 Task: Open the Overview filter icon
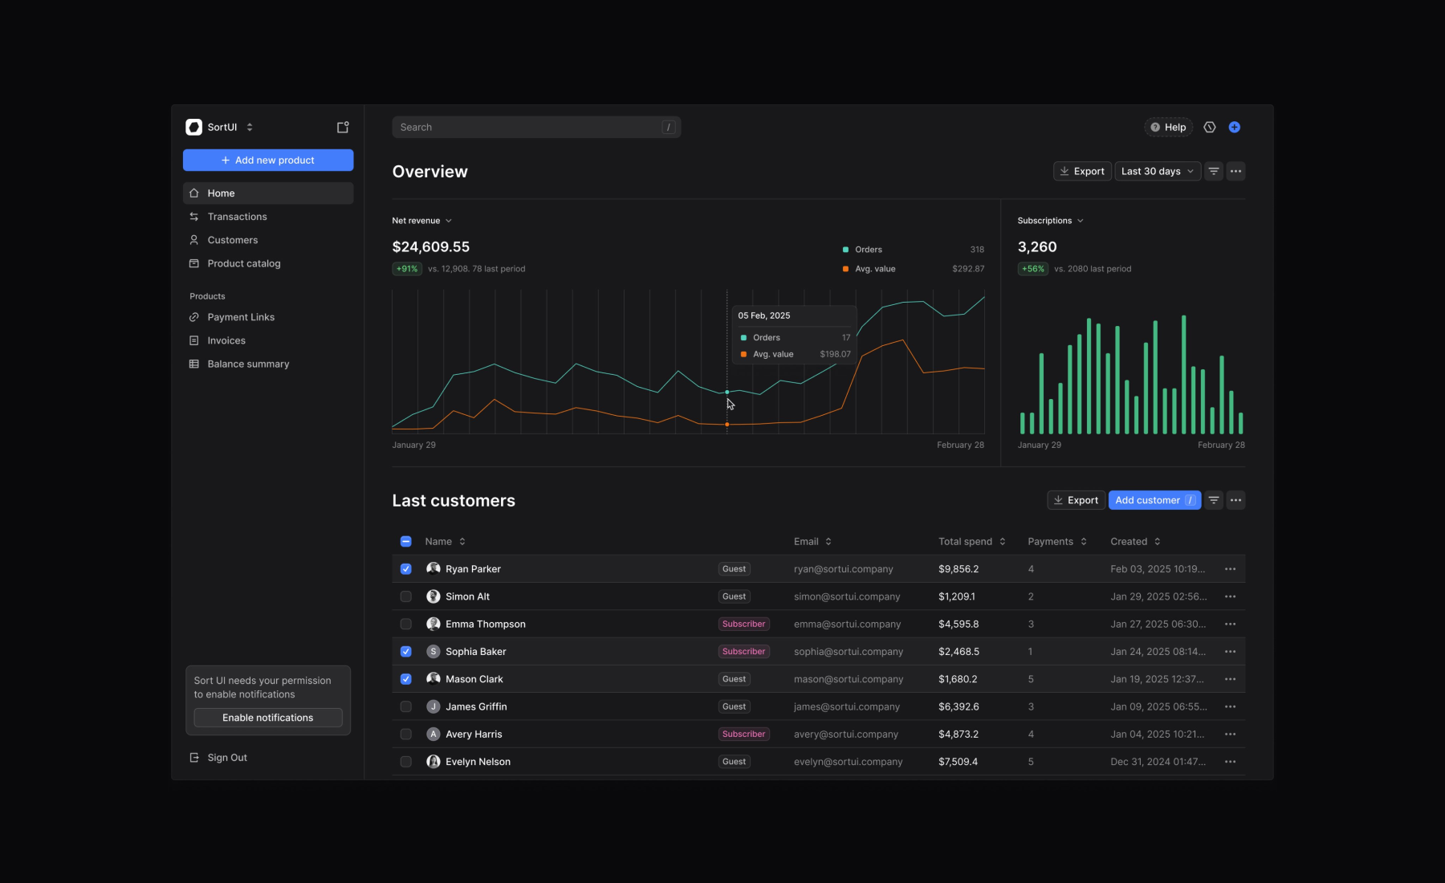[x=1214, y=171]
